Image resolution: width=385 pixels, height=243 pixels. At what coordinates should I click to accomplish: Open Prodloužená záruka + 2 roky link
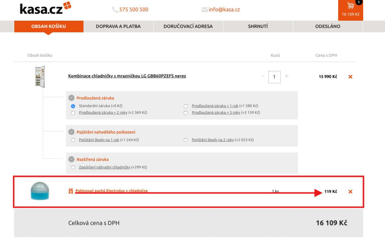coord(103,112)
